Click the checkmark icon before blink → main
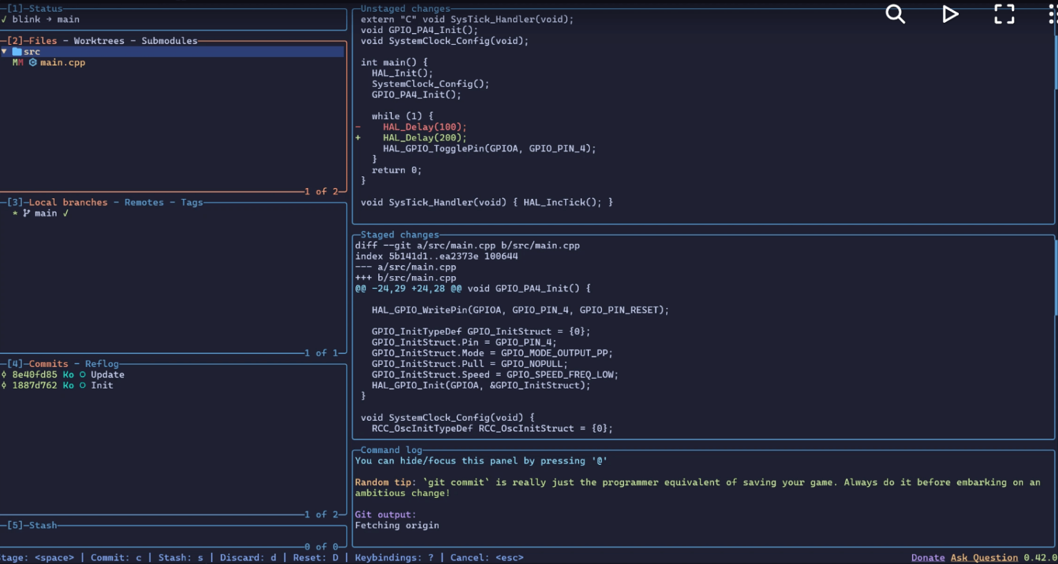 6,19
